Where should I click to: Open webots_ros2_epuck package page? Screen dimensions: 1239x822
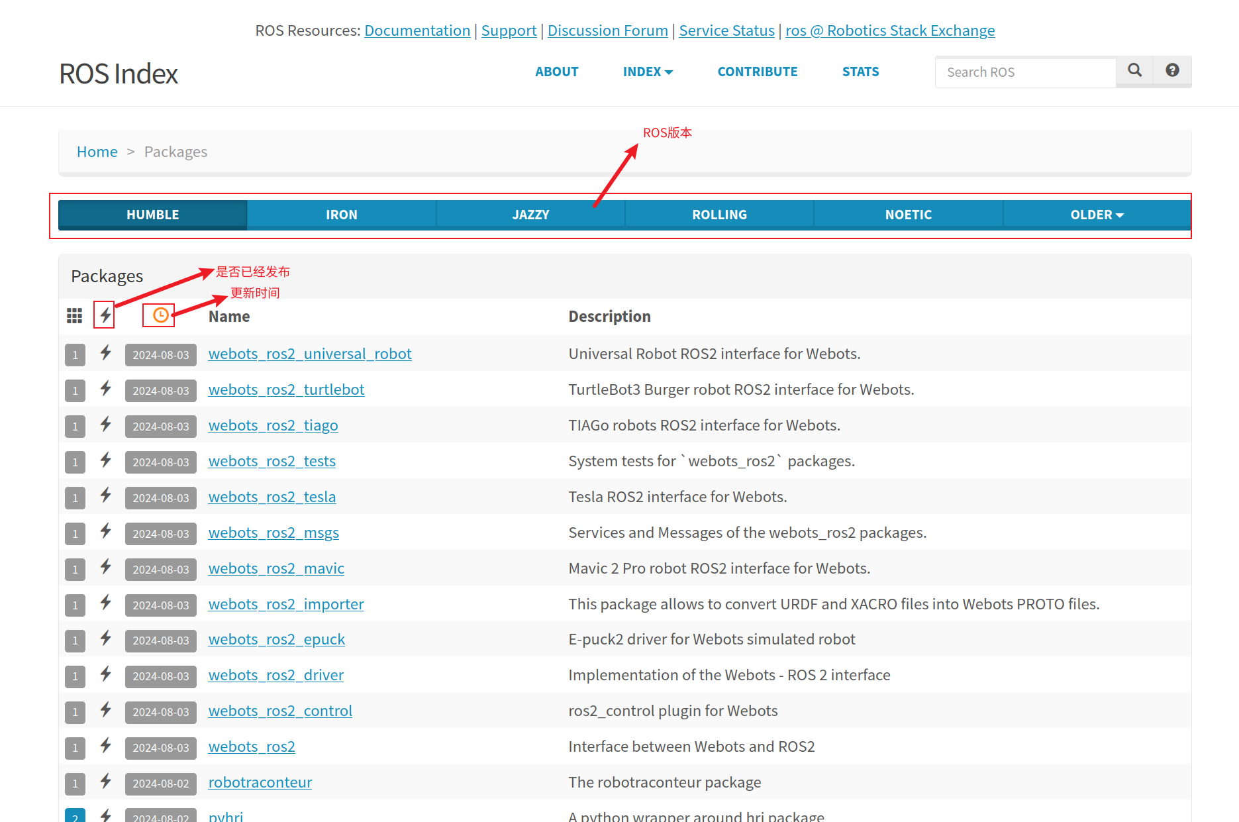(x=277, y=639)
